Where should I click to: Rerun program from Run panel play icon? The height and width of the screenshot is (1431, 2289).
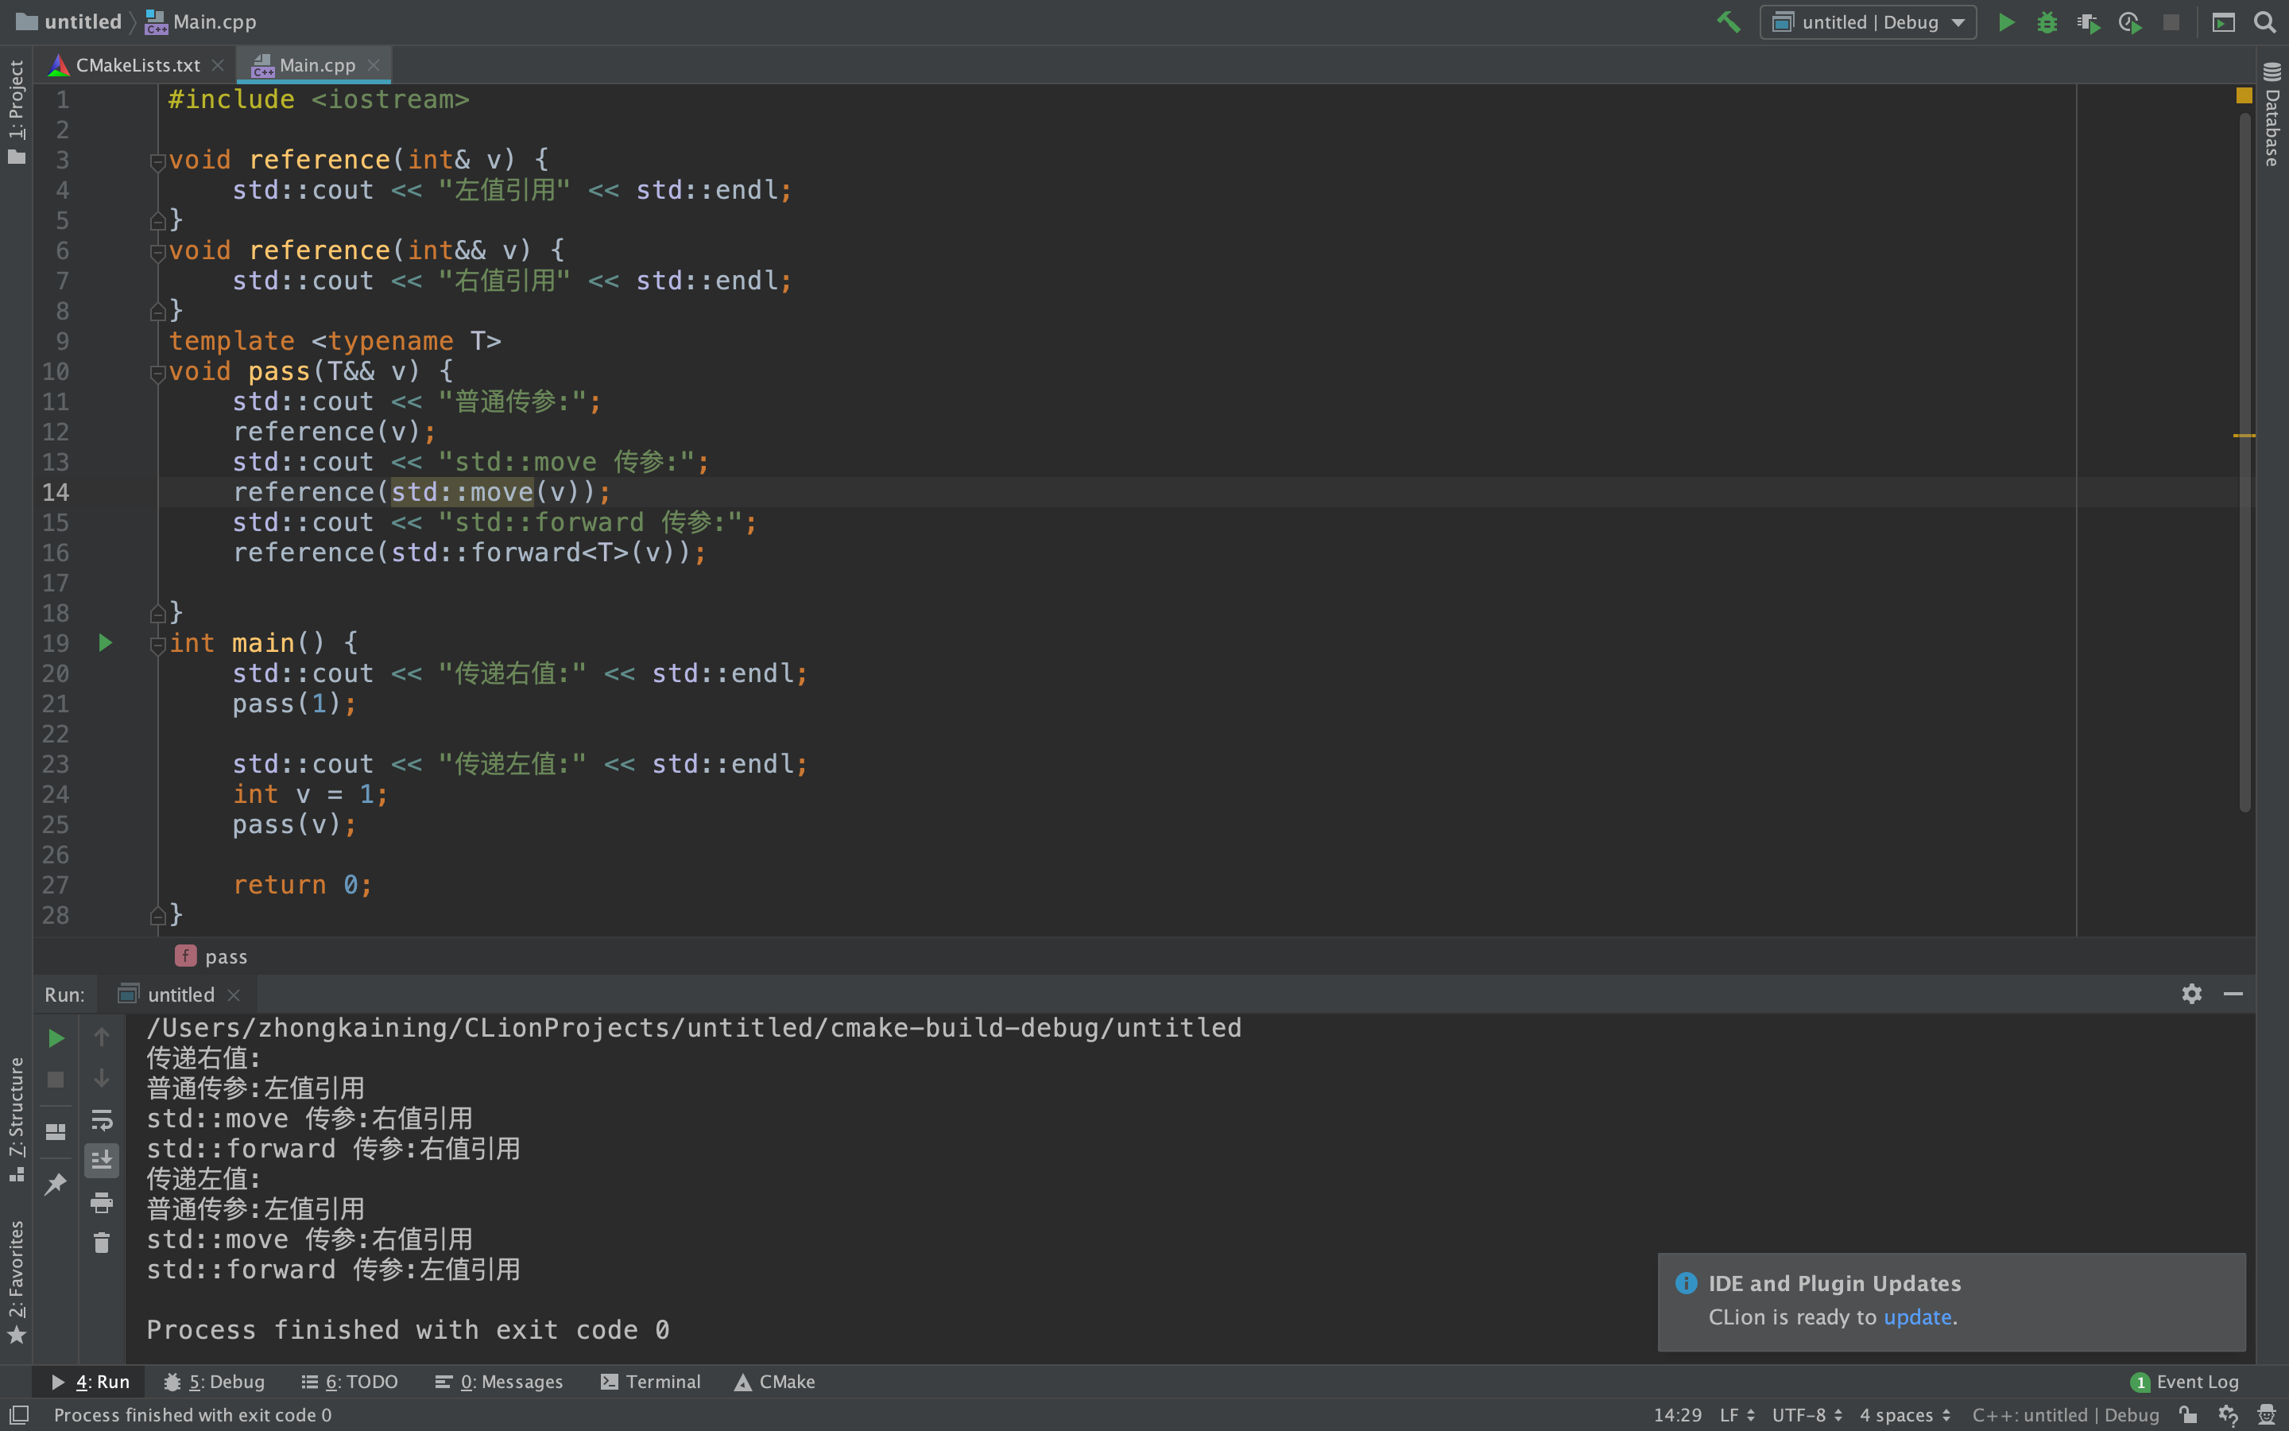point(56,1038)
